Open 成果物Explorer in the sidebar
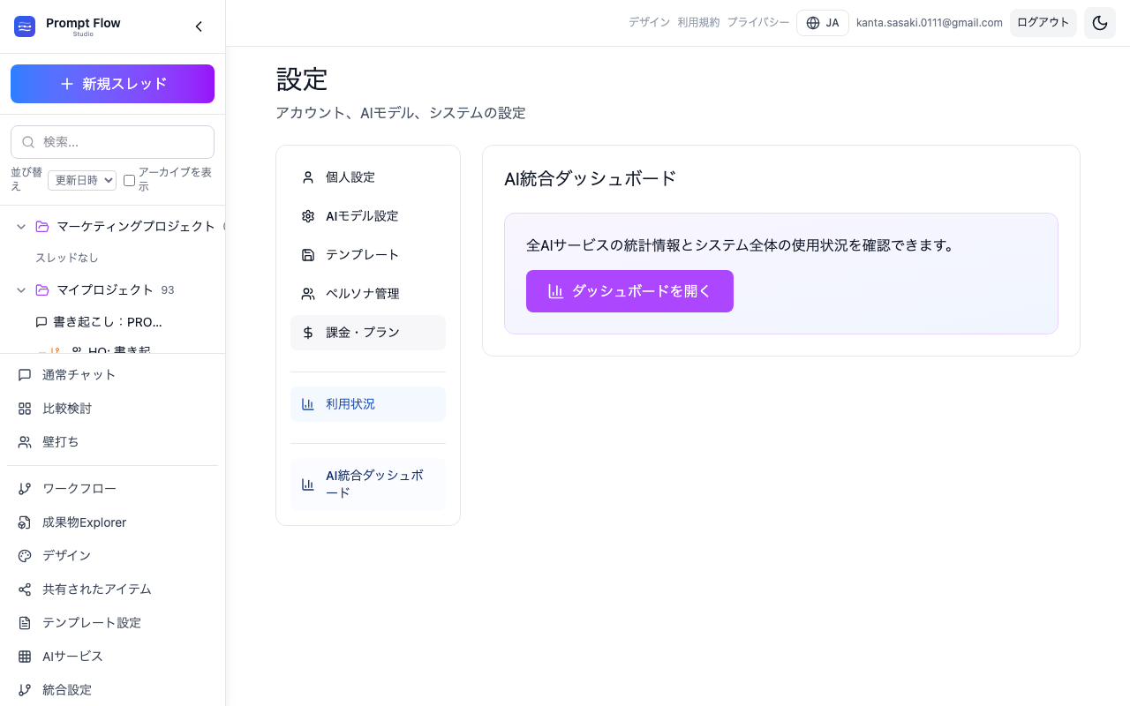 112,522
